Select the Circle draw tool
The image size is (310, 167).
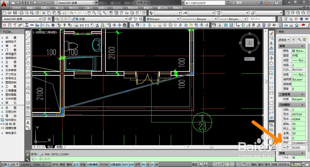[28, 63]
